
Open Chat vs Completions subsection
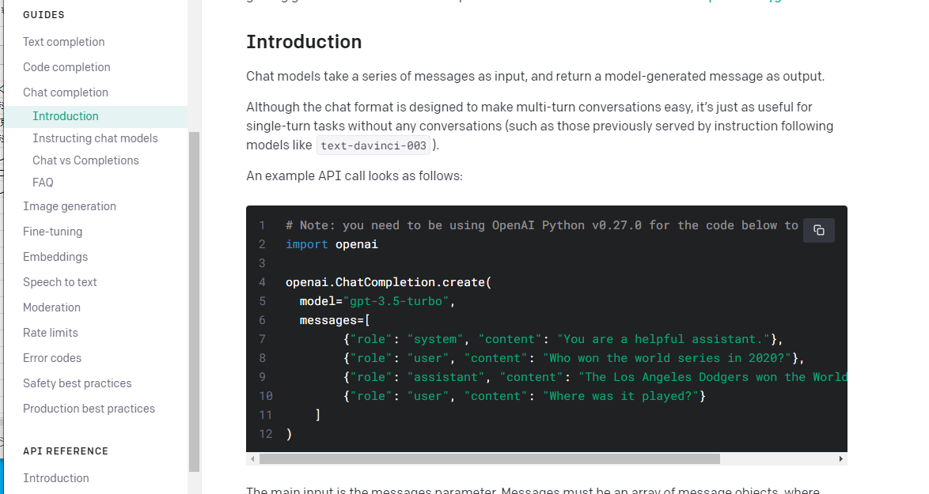coord(85,160)
